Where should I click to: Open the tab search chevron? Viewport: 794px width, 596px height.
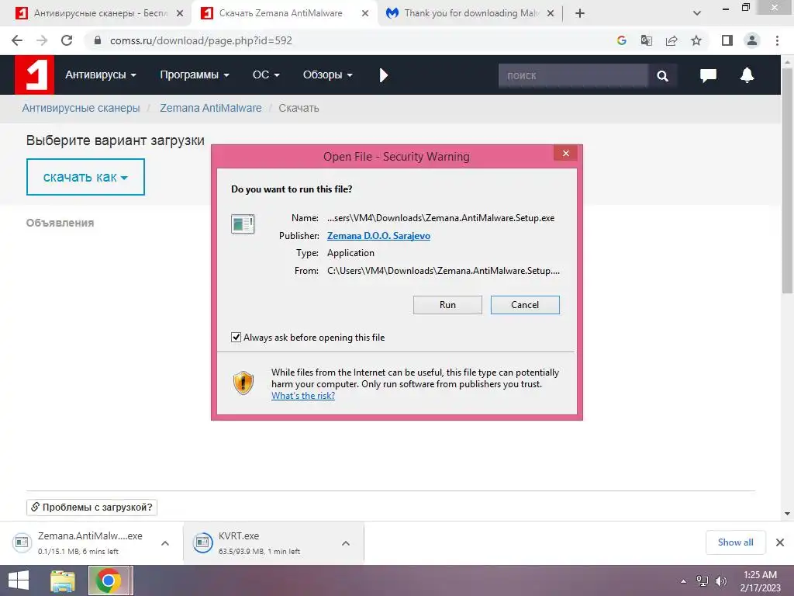(697, 13)
